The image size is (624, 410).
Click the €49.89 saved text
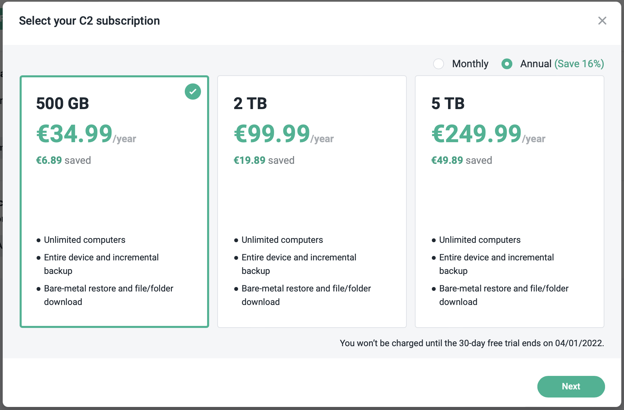click(x=462, y=160)
